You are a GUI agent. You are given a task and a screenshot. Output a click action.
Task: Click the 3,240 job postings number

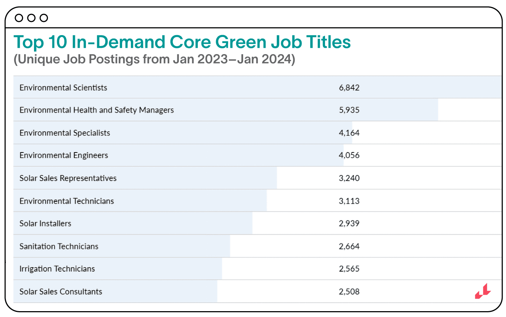(349, 178)
